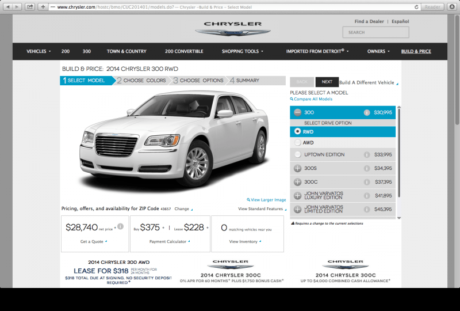
Task: Open IMPORTED FROM DETROIT dropdown
Action: pos(317,51)
